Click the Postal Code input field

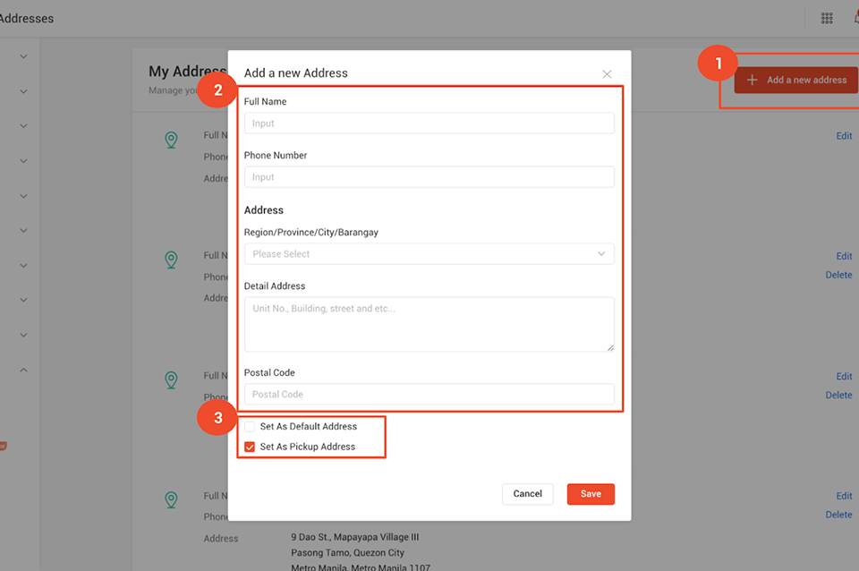(x=428, y=394)
